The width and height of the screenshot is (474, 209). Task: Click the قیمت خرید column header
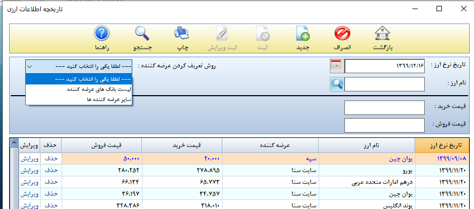click(x=182, y=146)
